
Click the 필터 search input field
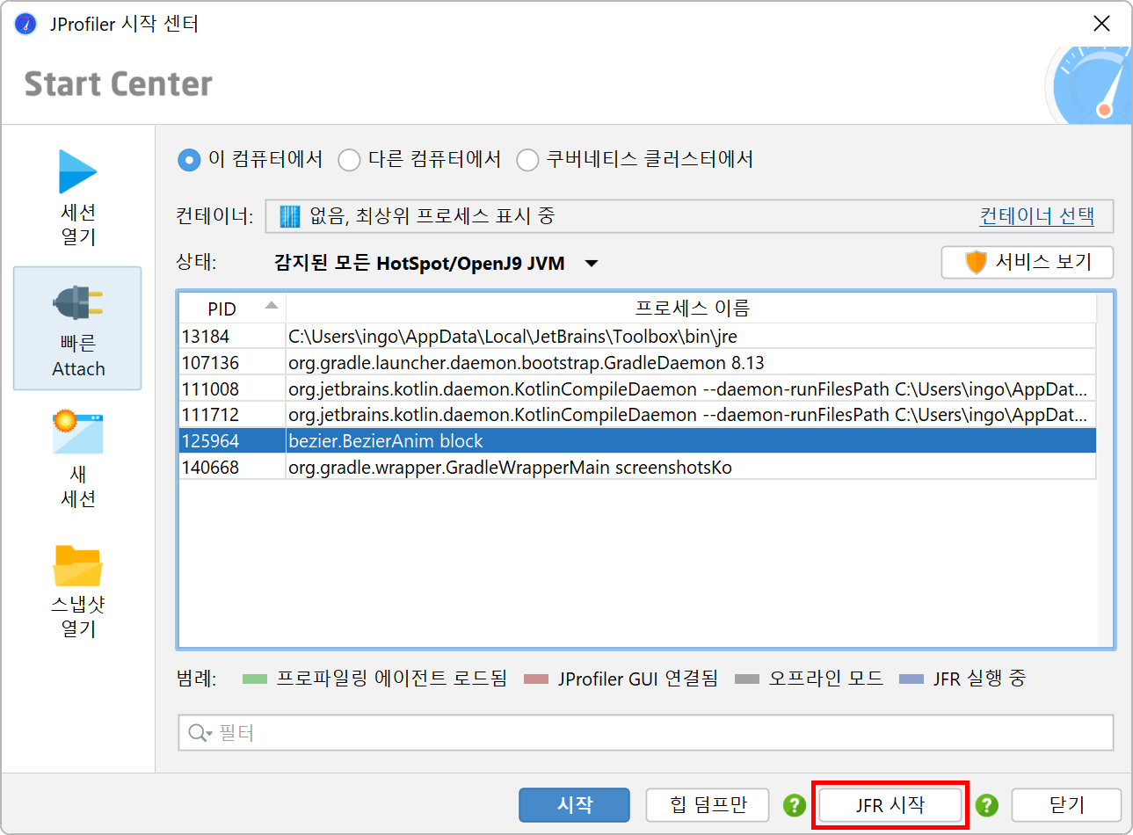646,733
